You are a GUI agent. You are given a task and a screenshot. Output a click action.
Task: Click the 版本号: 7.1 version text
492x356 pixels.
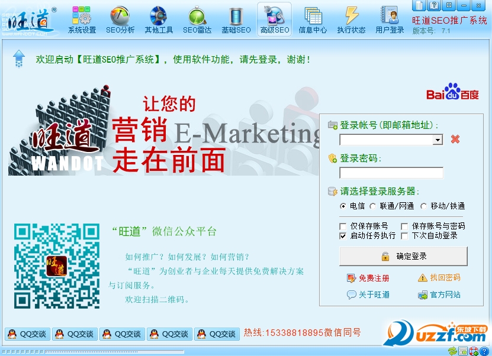coord(431,31)
